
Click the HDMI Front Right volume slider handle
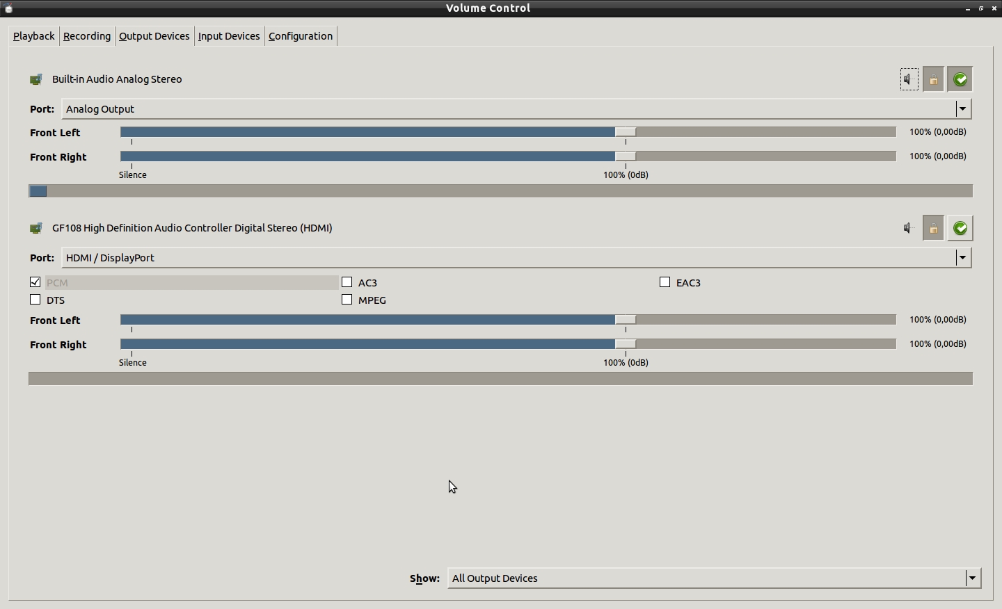pyautogui.click(x=625, y=344)
